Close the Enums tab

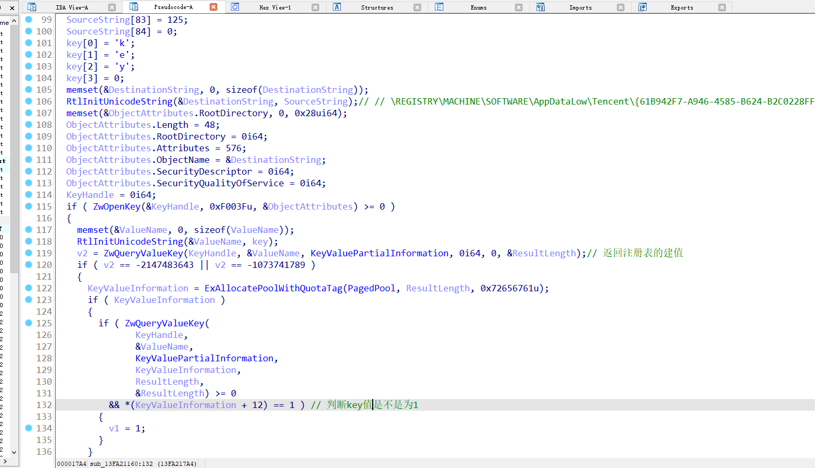pyautogui.click(x=519, y=7)
